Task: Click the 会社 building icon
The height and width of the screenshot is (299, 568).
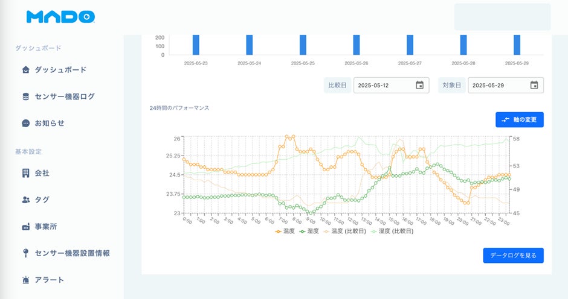Action: [x=25, y=173]
